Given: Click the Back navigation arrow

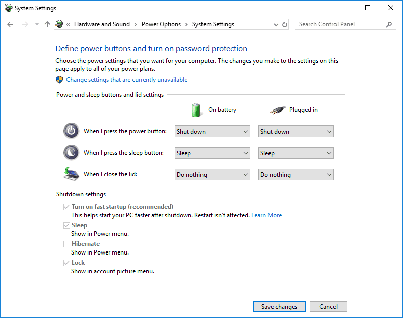Looking at the screenshot, I should (x=10, y=24).
